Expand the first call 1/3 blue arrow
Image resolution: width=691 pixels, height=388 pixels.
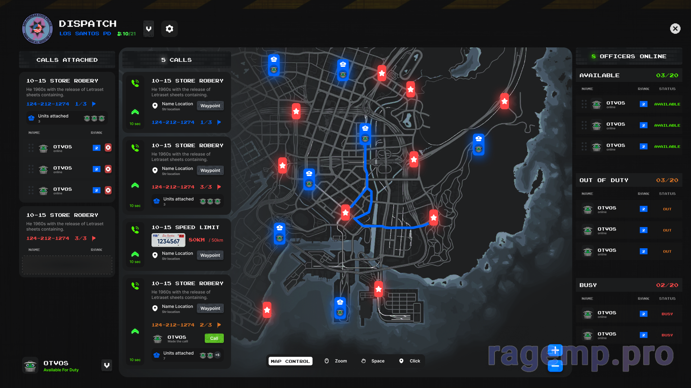(219, 122)
